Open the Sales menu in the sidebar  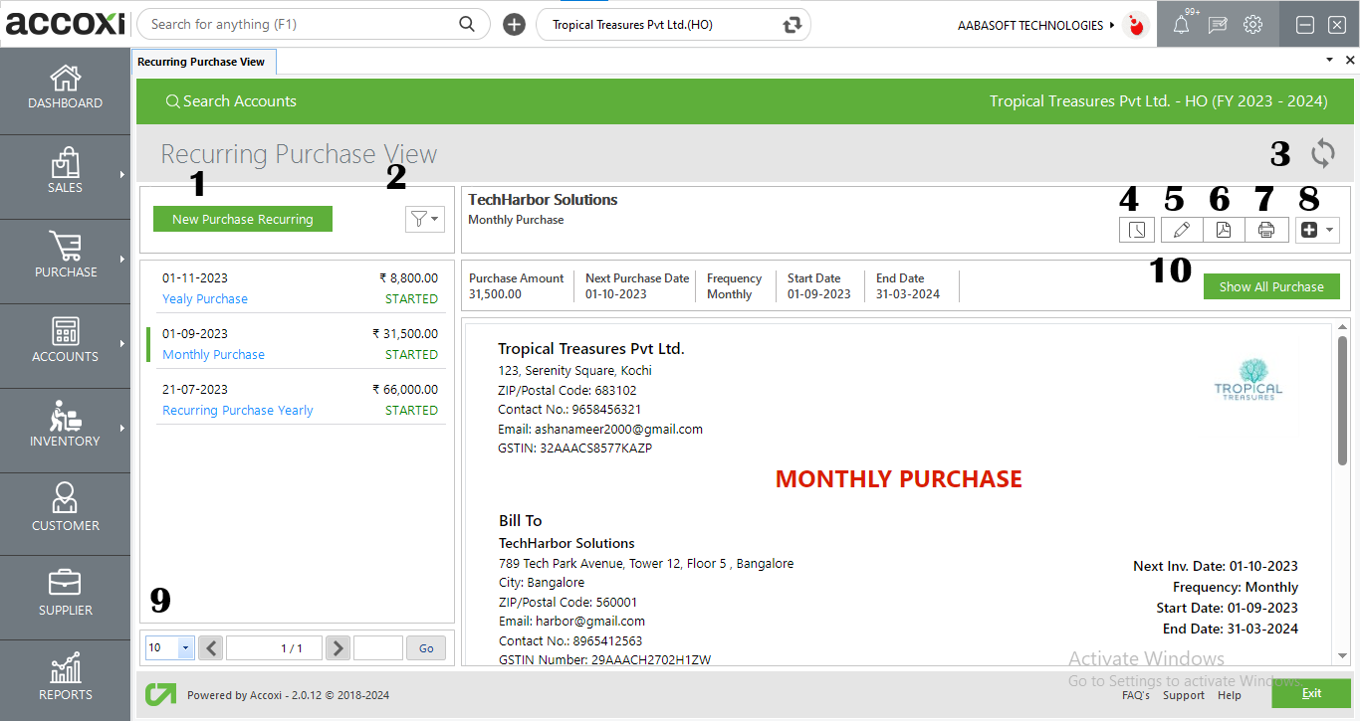click(65, 172)
